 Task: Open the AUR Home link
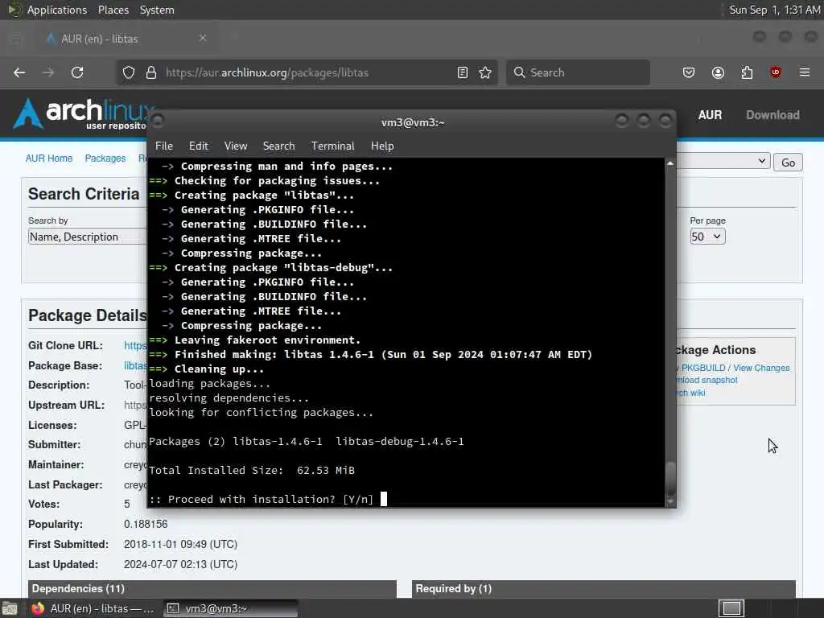click(49, 159)
